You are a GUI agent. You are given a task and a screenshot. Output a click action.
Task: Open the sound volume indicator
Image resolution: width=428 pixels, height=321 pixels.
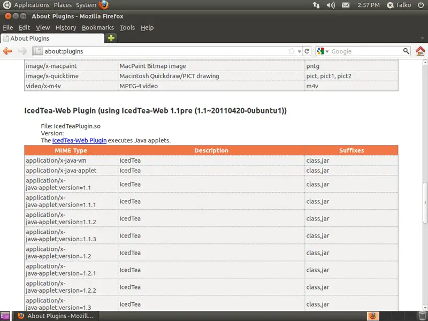click(331, 5)
